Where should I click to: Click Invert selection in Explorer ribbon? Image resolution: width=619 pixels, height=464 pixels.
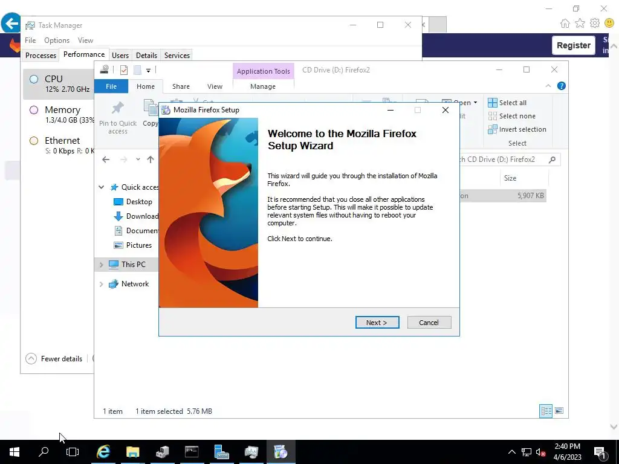(x=517, y=129)
